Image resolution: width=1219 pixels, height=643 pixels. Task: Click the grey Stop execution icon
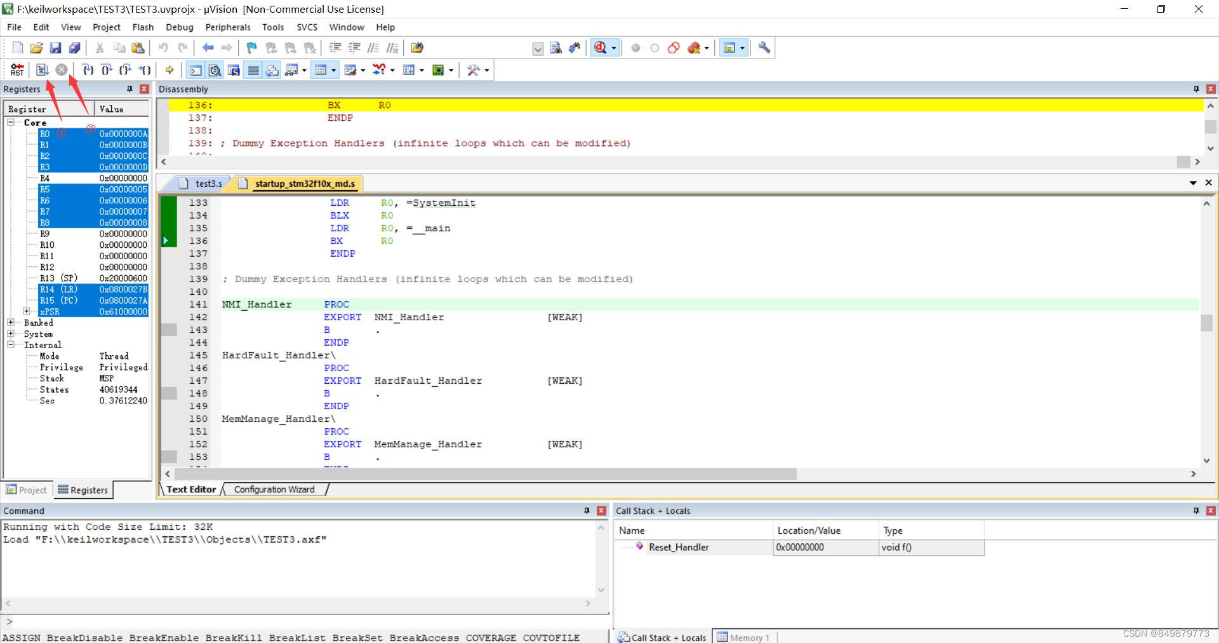pos(61,70)
